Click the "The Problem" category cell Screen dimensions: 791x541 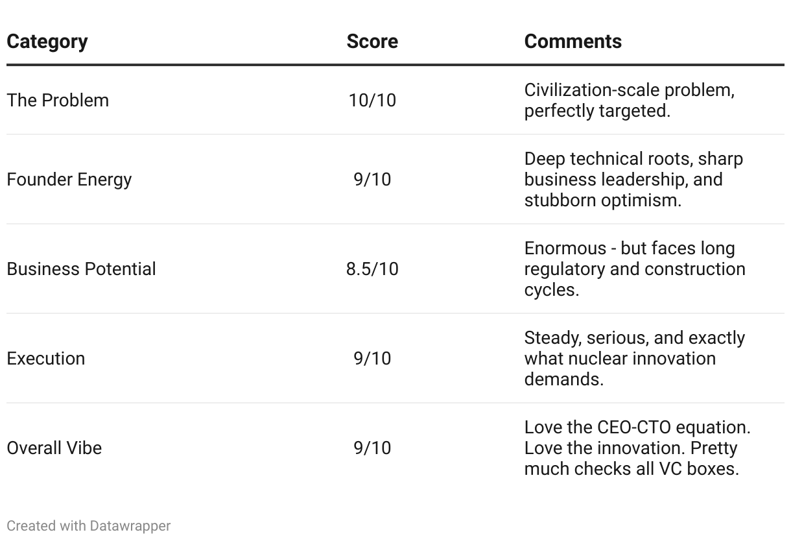coord(58,101)
